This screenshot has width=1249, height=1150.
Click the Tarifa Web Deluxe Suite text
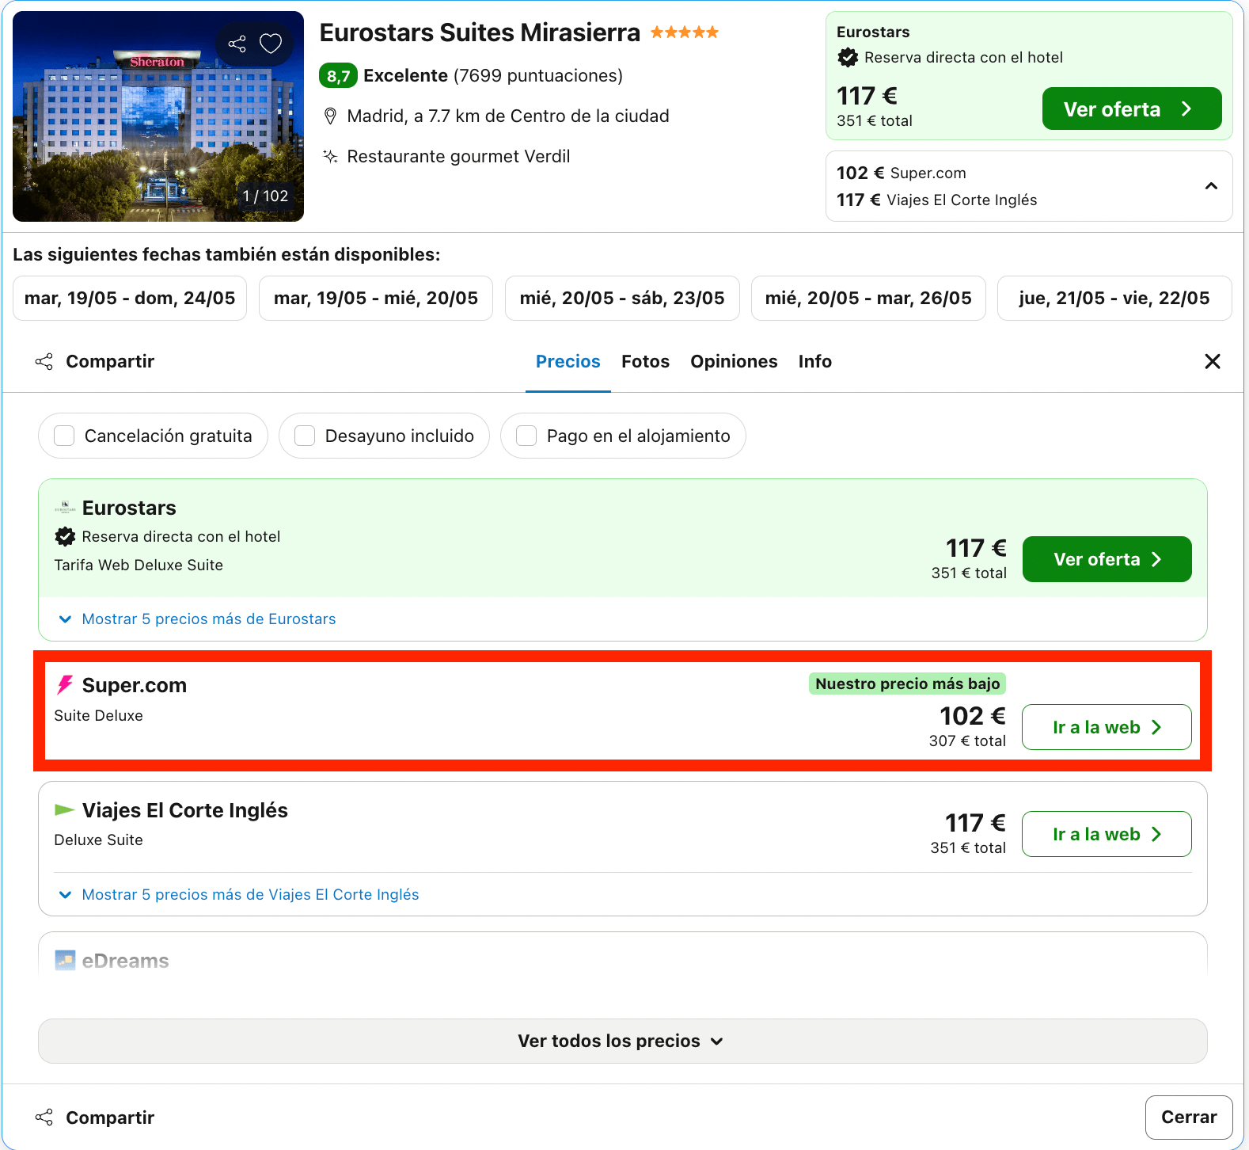pyautogui.click(x=139, y=565)
